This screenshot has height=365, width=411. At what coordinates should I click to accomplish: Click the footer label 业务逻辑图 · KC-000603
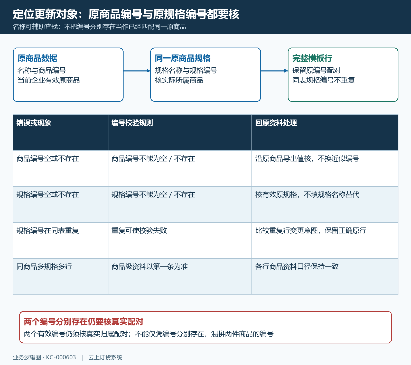click(x=44, y=357)
